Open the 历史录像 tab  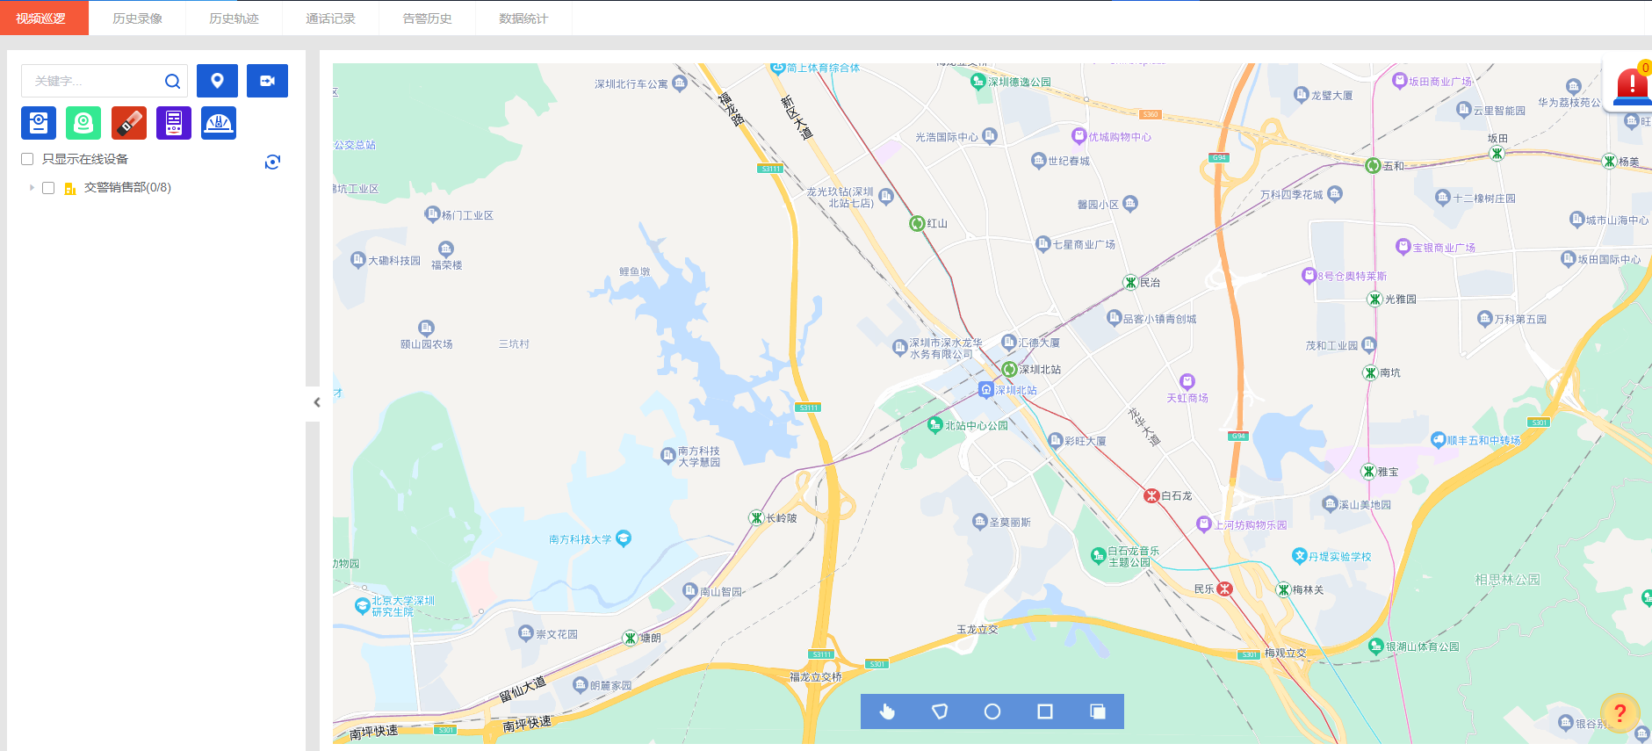[x=137, y=18]
